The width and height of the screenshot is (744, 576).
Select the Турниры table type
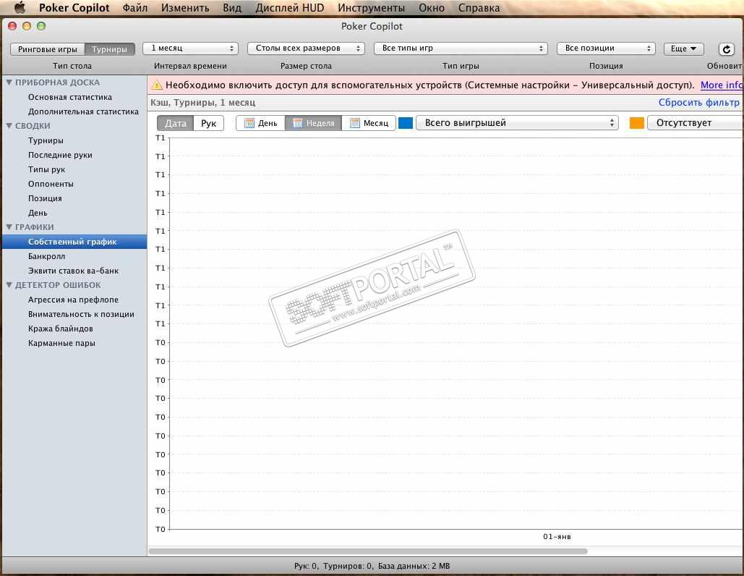coord(110,49)
